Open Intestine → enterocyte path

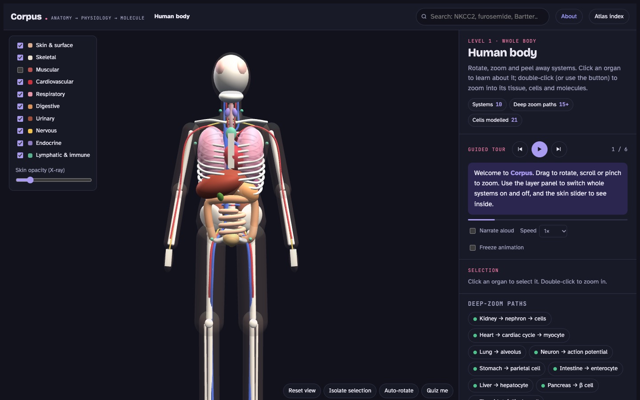tap(585, 368)
